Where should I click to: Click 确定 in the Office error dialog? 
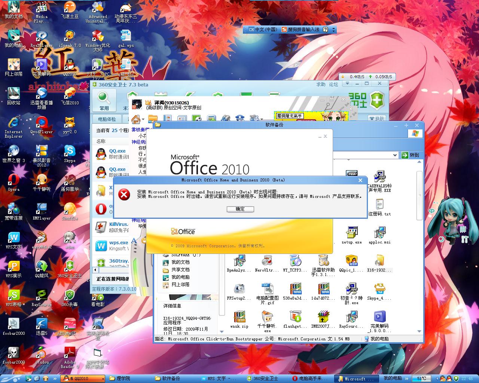pos(240,209)
